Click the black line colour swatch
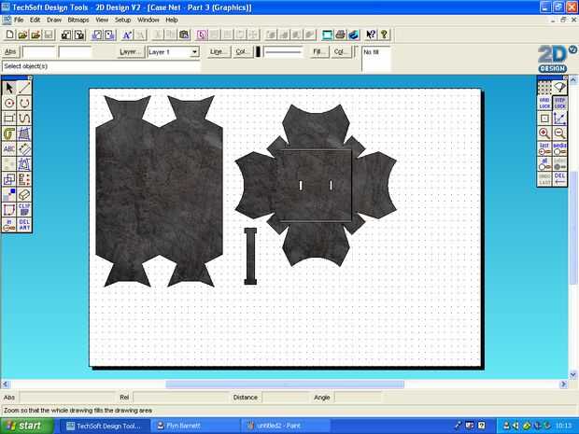Viewport: 579px width, 434px height. [258, 52]
